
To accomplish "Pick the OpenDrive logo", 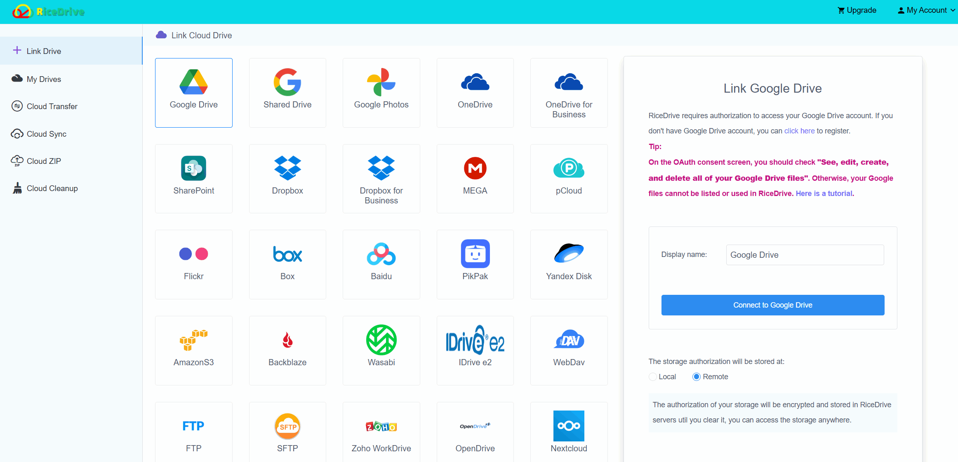I will (475, 426).
